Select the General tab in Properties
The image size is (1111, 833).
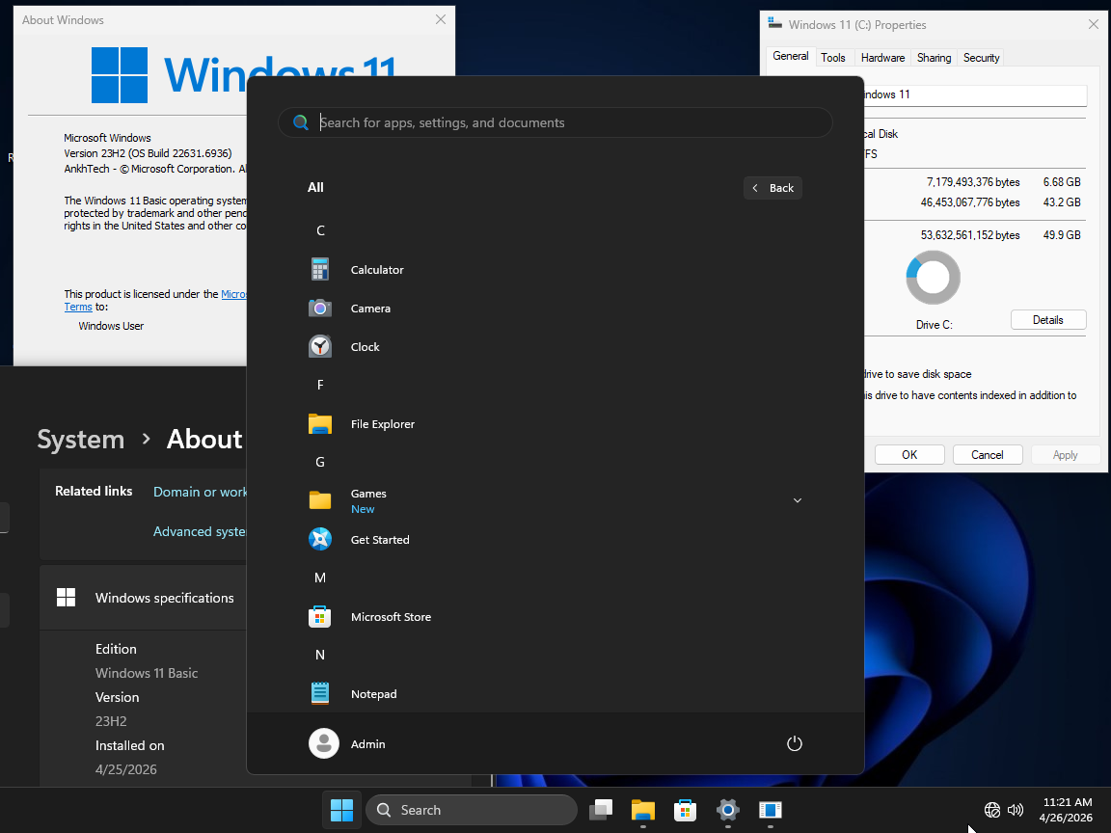790,56
